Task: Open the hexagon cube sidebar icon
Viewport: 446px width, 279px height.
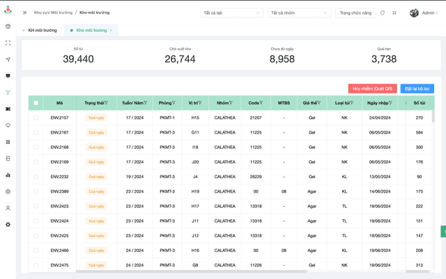Action: point(8,191)
